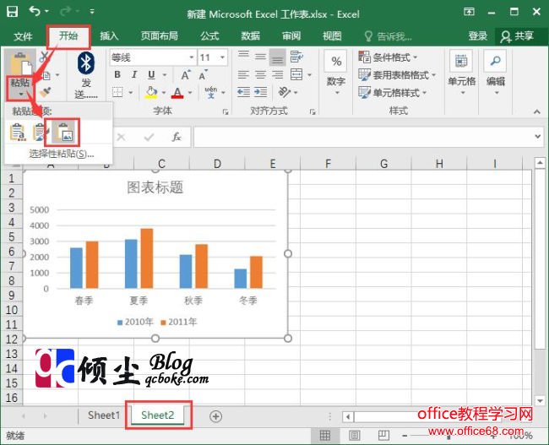Switch to Page Layout view icon
Image resolution: width=549 pixels, height=445 pixels.
point(355,436)
